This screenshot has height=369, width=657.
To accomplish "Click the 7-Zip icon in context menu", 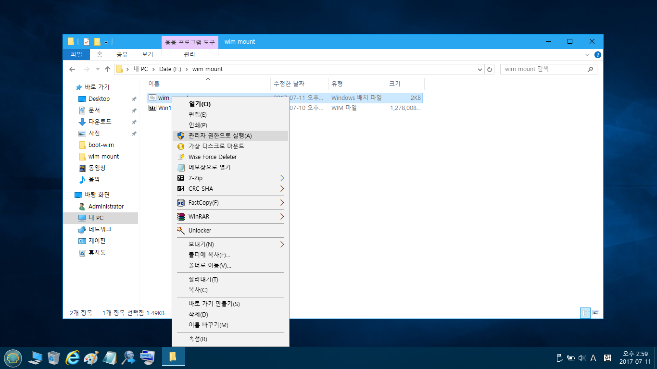I will coord(181,178).
